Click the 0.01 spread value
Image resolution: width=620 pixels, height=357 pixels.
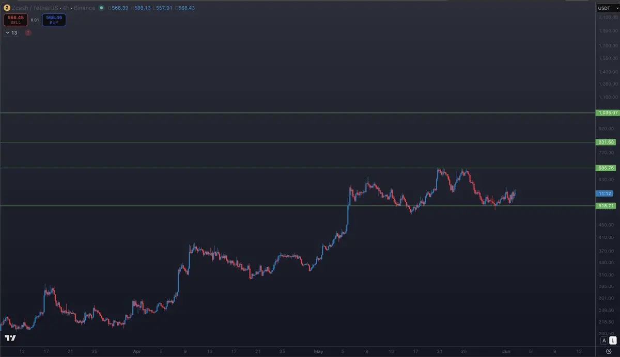click(35, 20)
